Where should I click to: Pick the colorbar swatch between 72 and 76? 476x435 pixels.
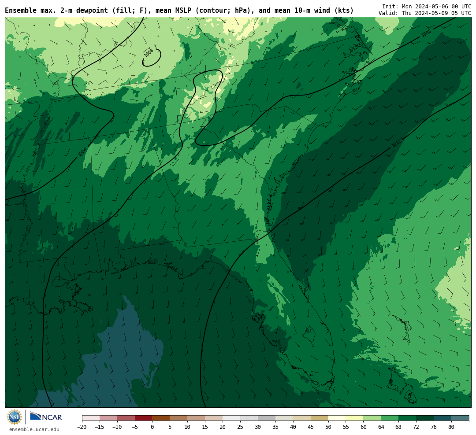(x=425, y=418)
